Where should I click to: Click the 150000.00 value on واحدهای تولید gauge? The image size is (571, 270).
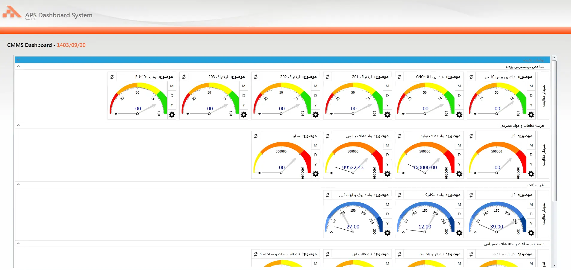pyautogui.click(x=425, y=167)
